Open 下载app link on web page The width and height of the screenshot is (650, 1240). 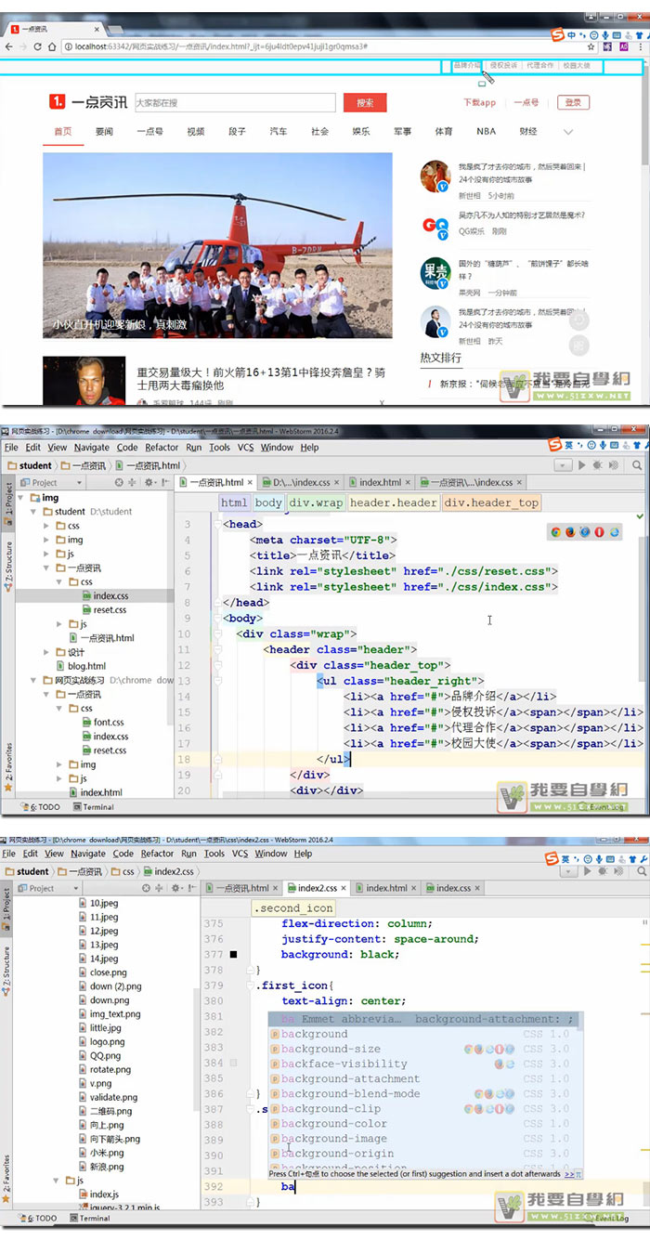tap(479, 103)
